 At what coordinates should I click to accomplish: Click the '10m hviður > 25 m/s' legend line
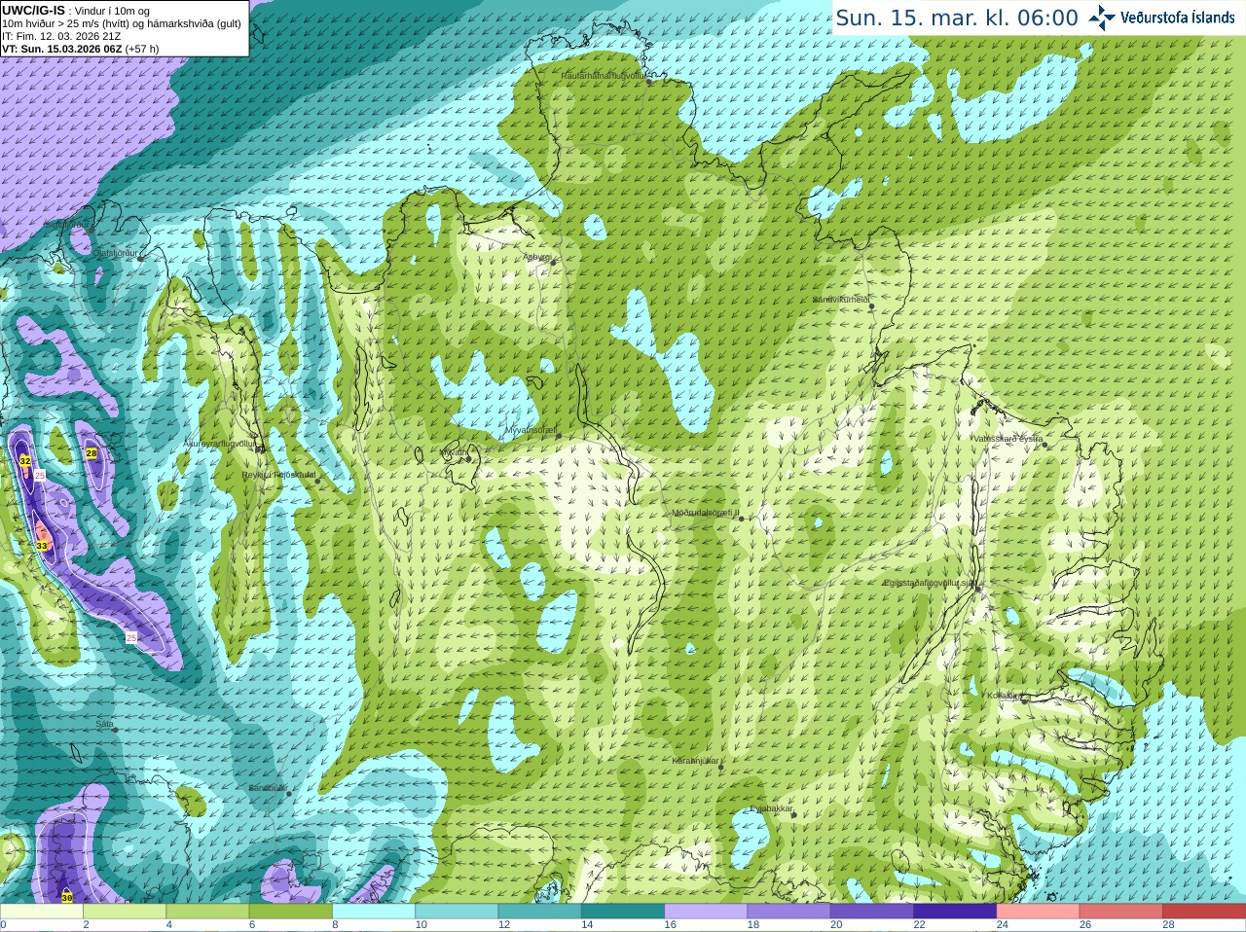[x=122, y=23]
